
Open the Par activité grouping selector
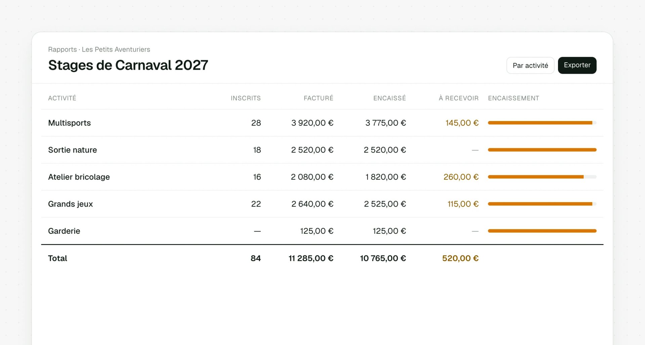(x=530, y=65)
